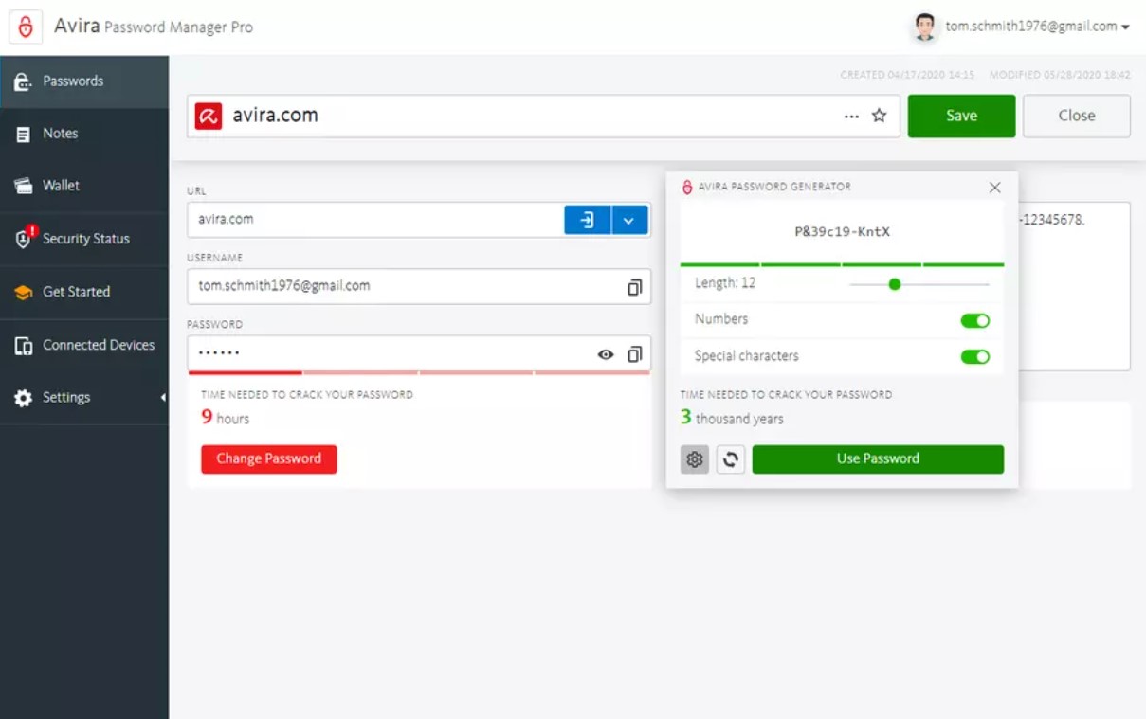The width and height of the screenshot is (1146, 719).
Task: Expand the Settings sidebar item
Action: (66, 397)
